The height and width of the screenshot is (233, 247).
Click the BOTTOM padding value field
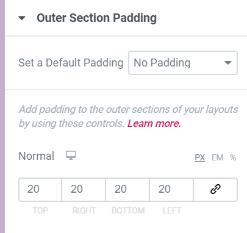(x=127, y=190)
